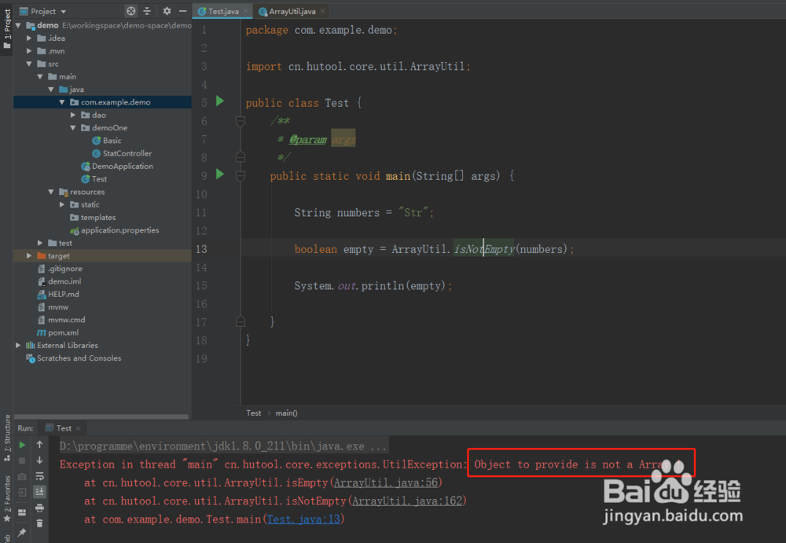Expand the .idea folder

click(29, 38)
